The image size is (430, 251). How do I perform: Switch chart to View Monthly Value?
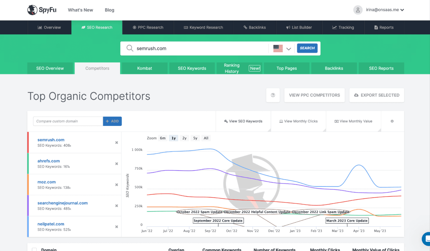(x=353, y=121)
